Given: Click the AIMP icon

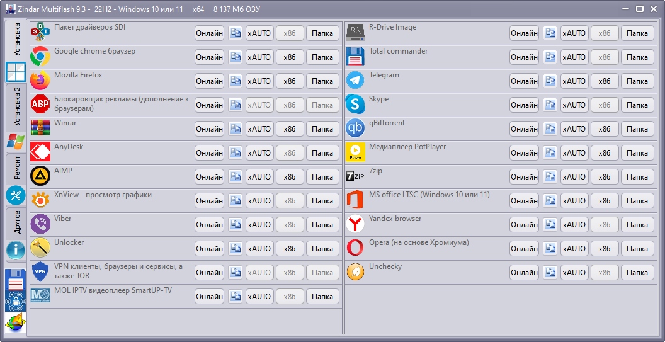Looking at the screenshot, I should click(x=40, y=176).
